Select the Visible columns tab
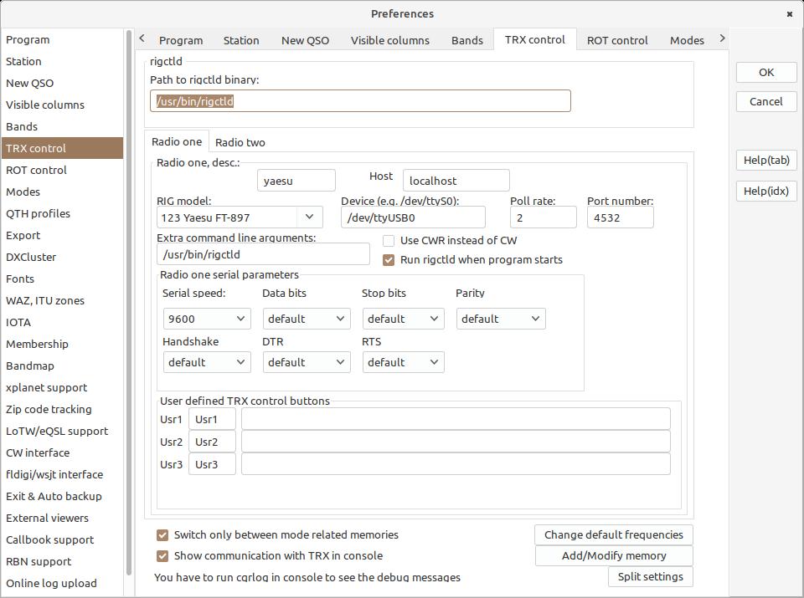The height and width of the screenshot is (598, 804). pyautogui.click(x=389, y=40)
